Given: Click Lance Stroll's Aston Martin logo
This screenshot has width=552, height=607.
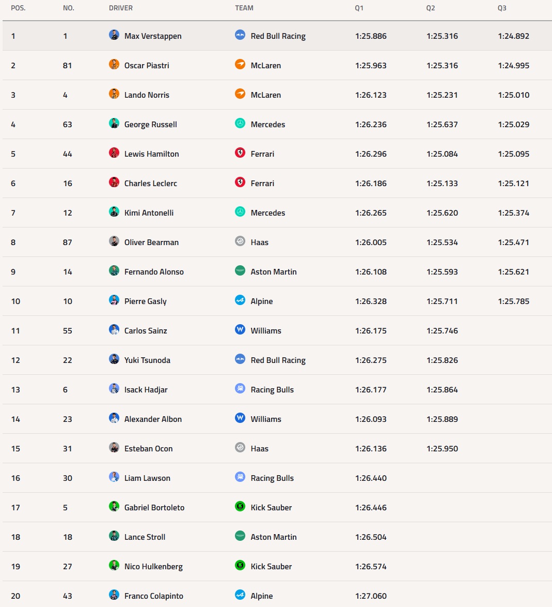Looking at the screenshot, I should 240,536.
